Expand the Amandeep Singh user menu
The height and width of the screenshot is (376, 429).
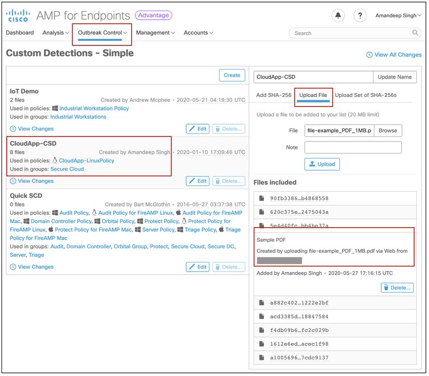(x=398, y=16)
